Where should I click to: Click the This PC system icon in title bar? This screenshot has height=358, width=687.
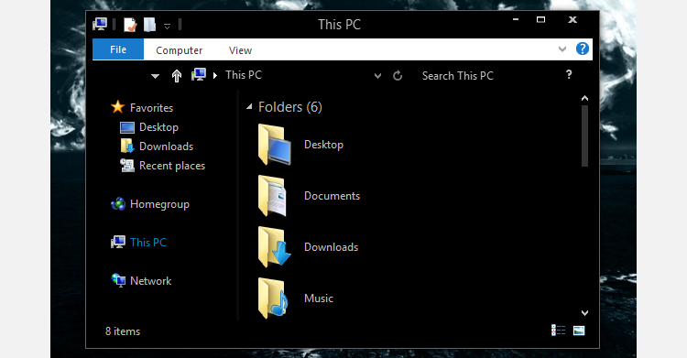[x=100, y=25]
